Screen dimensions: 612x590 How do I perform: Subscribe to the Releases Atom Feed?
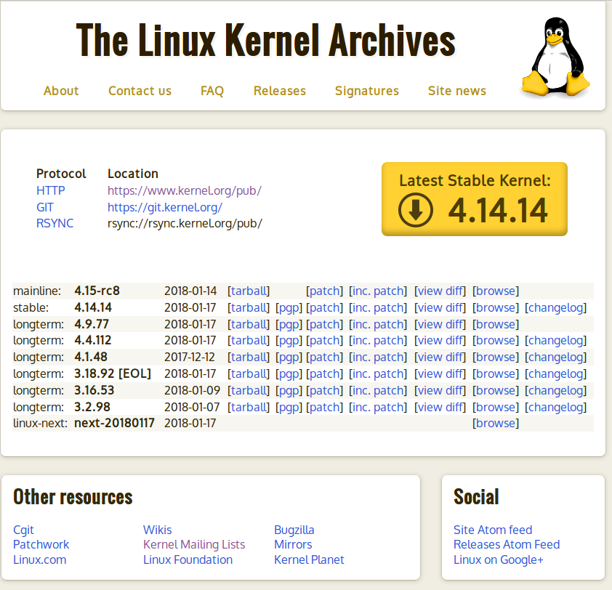point(507,544)
